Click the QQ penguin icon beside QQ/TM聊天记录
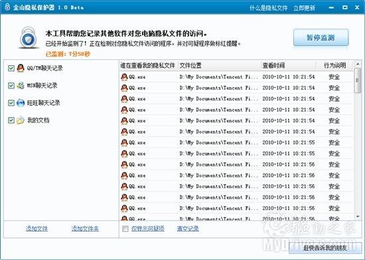The image size is (365, 260). (x=21, y=68)
